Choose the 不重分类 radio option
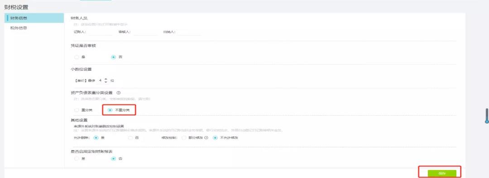This screenshot has width=489, height=178. pos(110,110)
